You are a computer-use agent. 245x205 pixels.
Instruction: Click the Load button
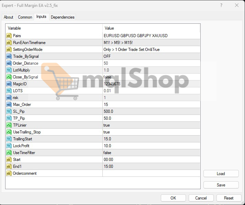[221, 174]
